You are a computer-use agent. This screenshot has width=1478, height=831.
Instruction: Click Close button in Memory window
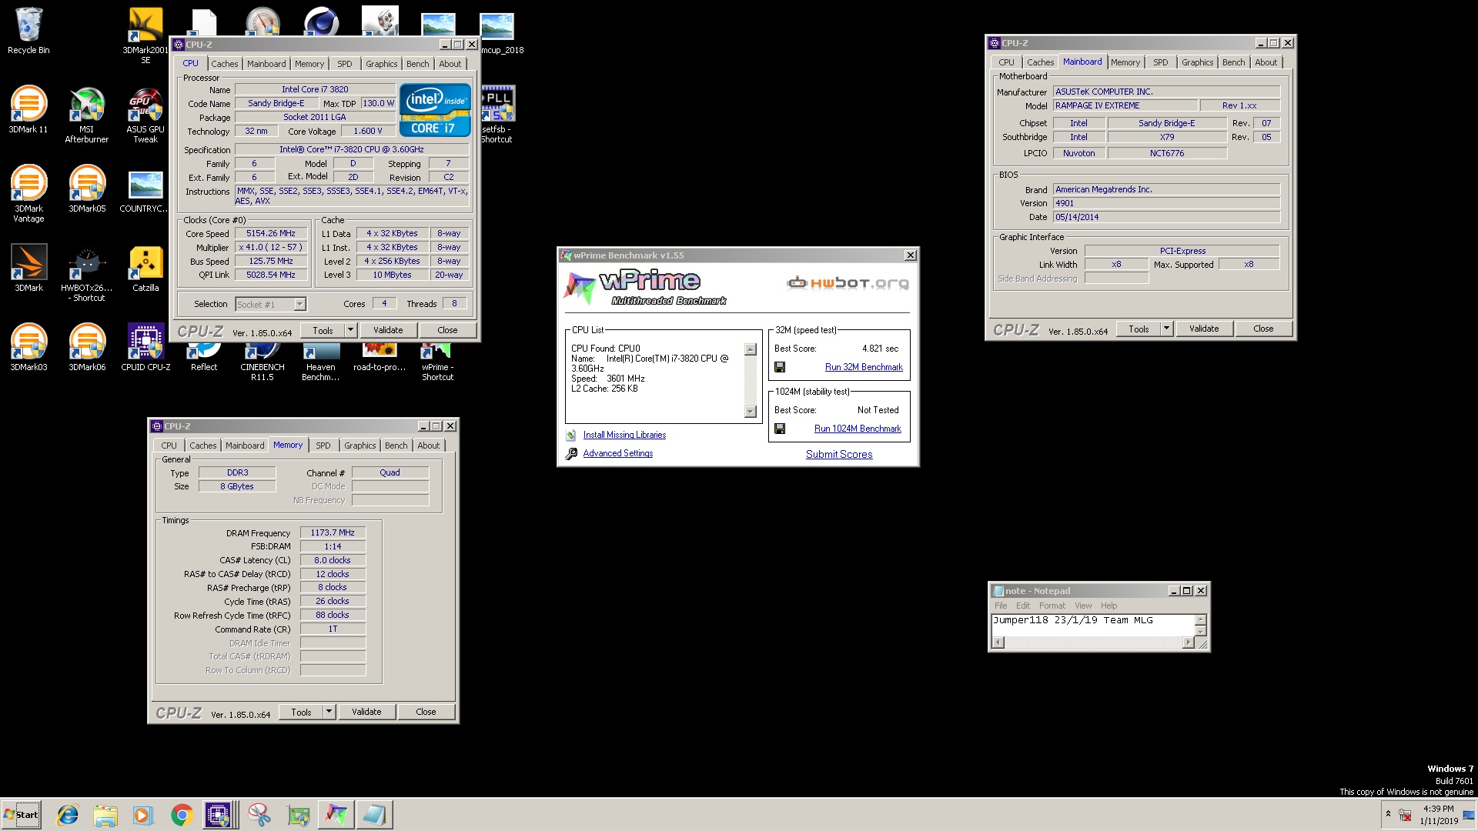(x=426, y=712)
